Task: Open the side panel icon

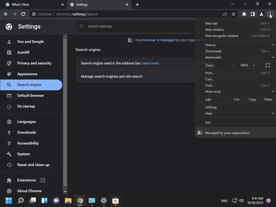Action: pos(253,14)
